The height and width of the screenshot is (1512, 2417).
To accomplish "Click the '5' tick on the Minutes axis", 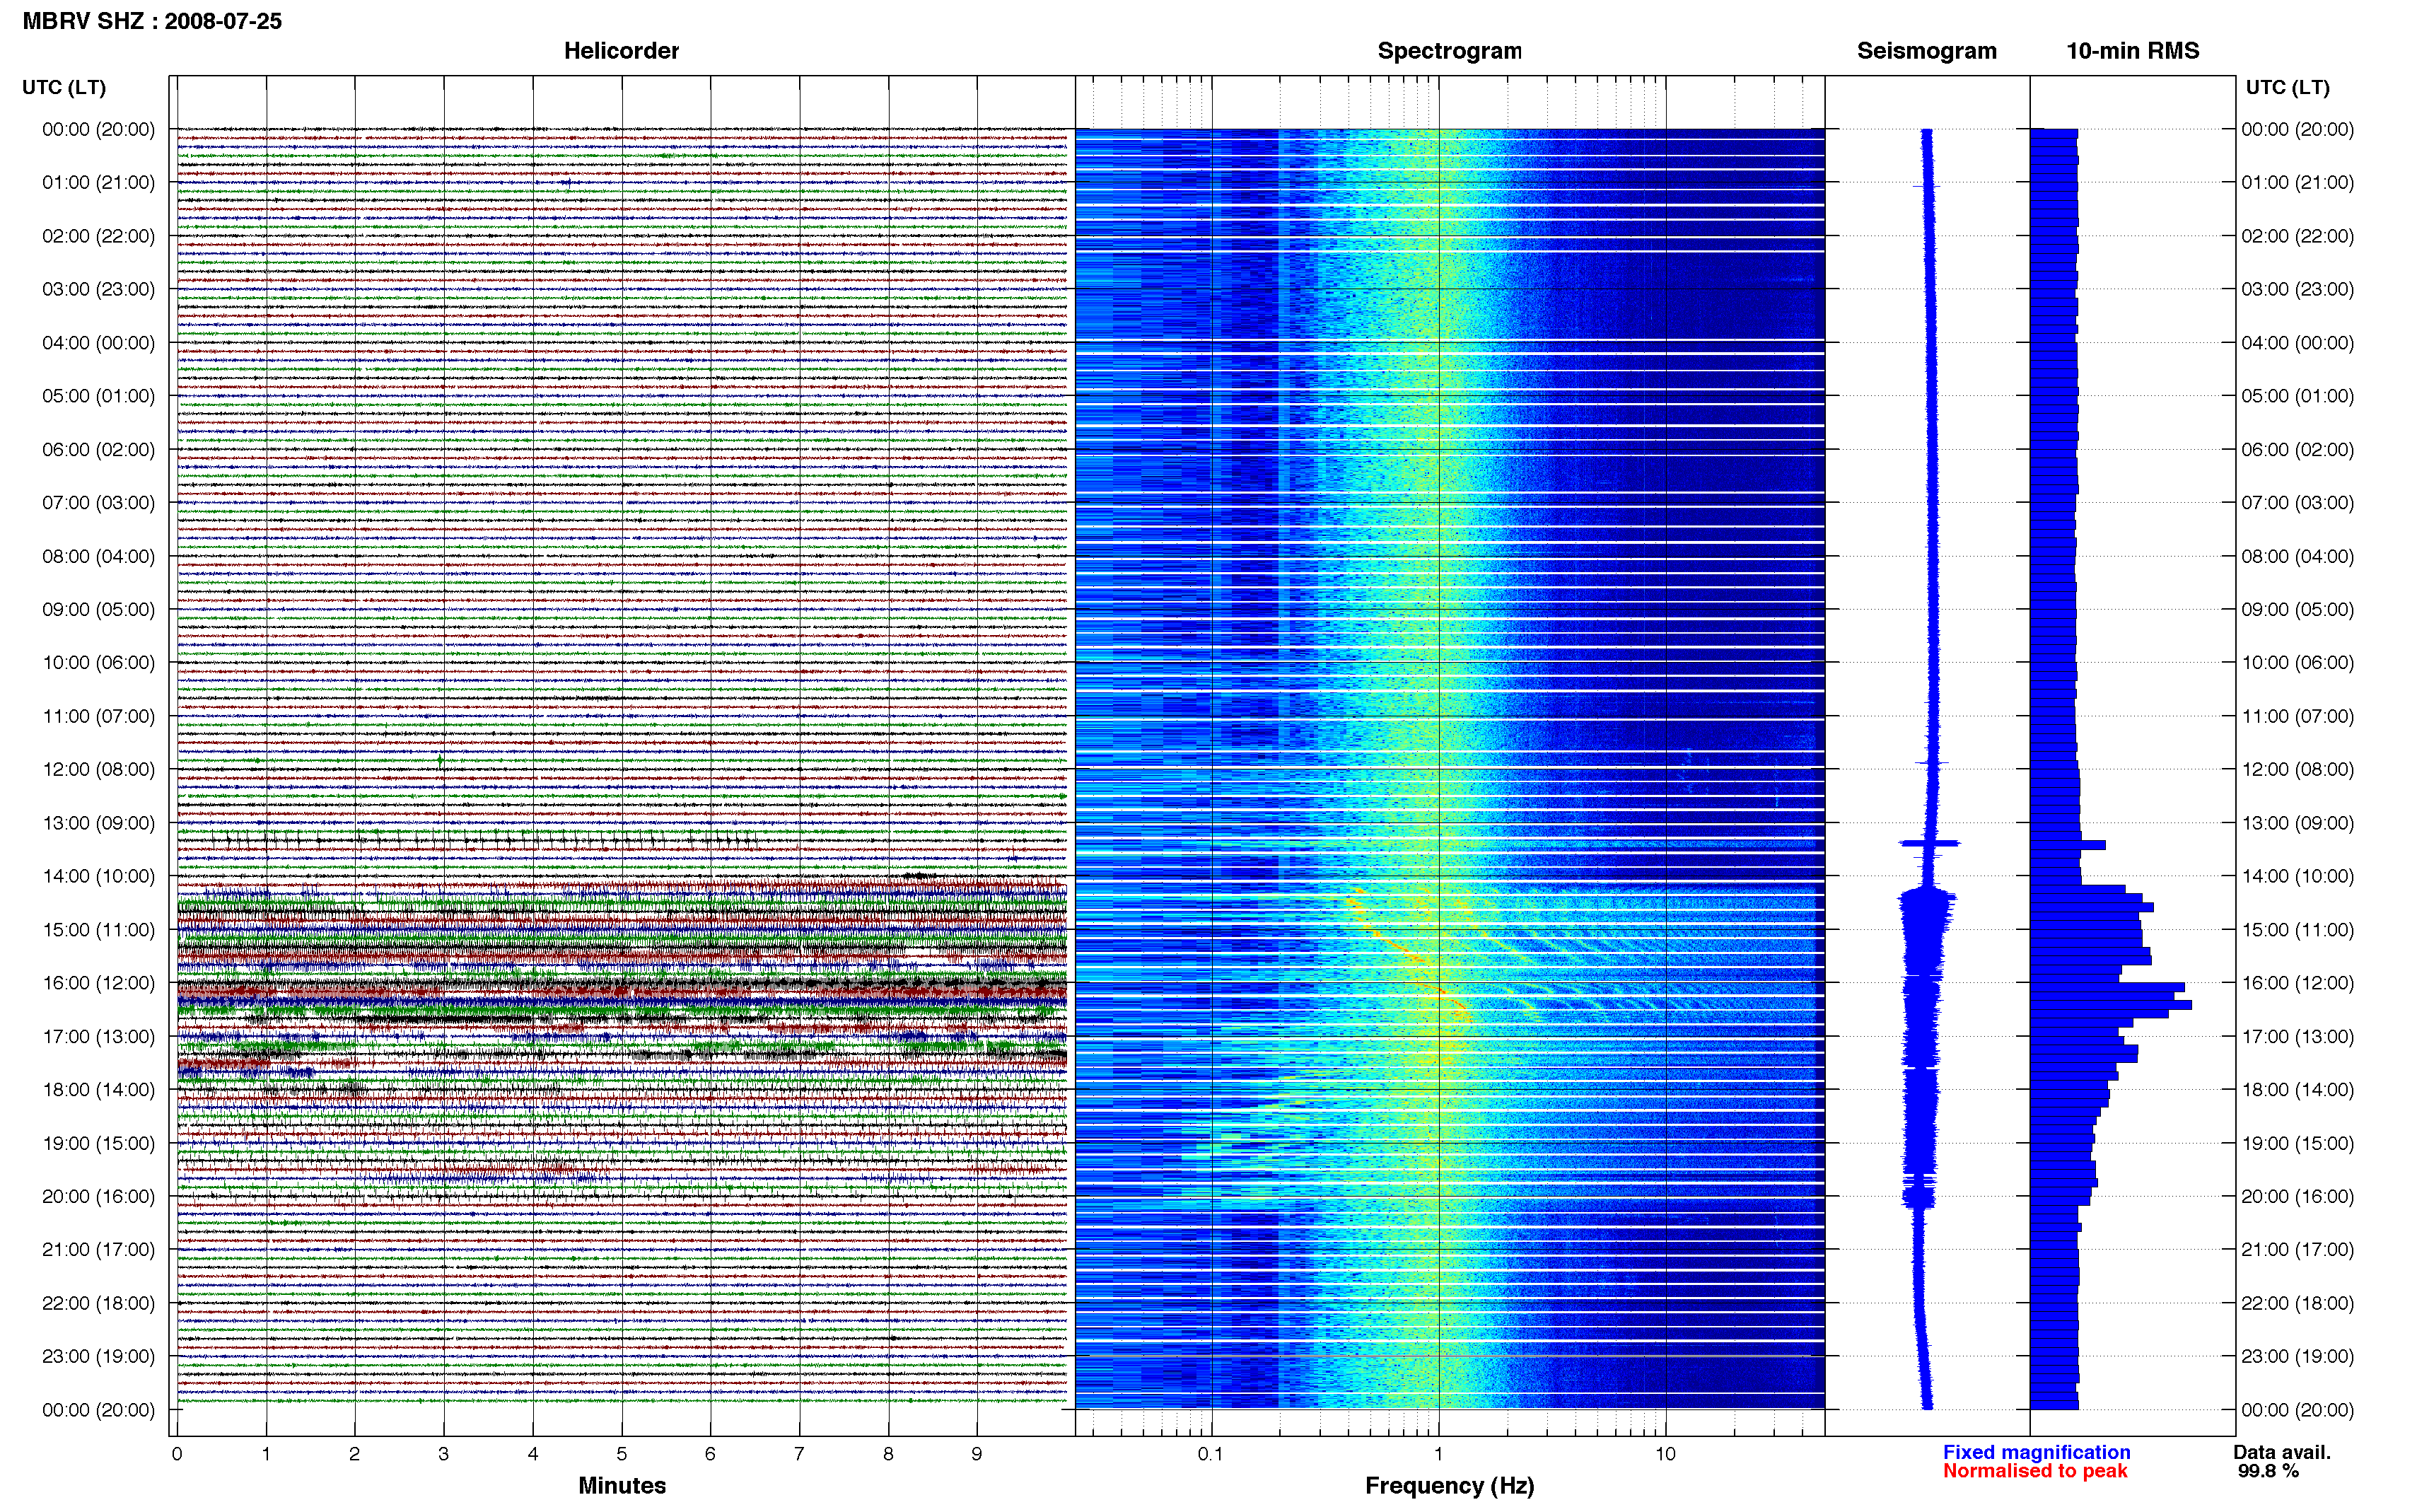I will (x=621, y=1454).
